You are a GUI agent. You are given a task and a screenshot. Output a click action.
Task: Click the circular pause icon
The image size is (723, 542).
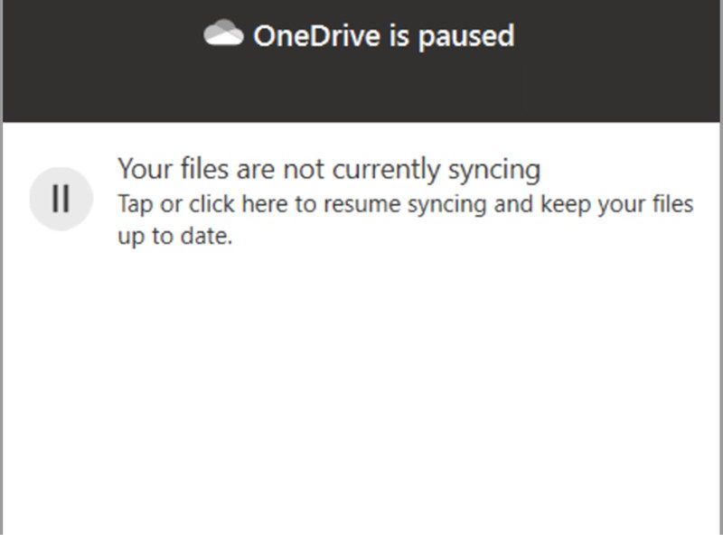point(61,199)
